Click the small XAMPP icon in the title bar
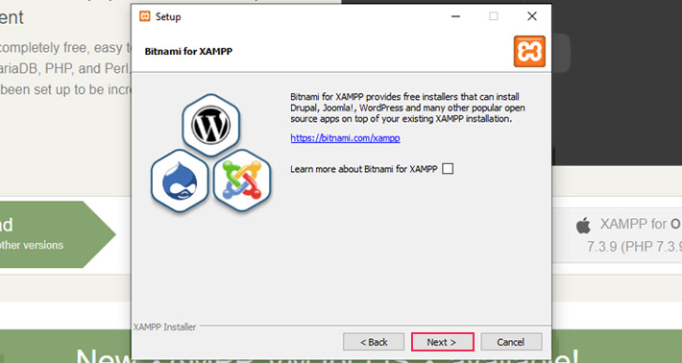Image resolution: width=682 pixels, height=363 pixels. [x=145, y=16]
